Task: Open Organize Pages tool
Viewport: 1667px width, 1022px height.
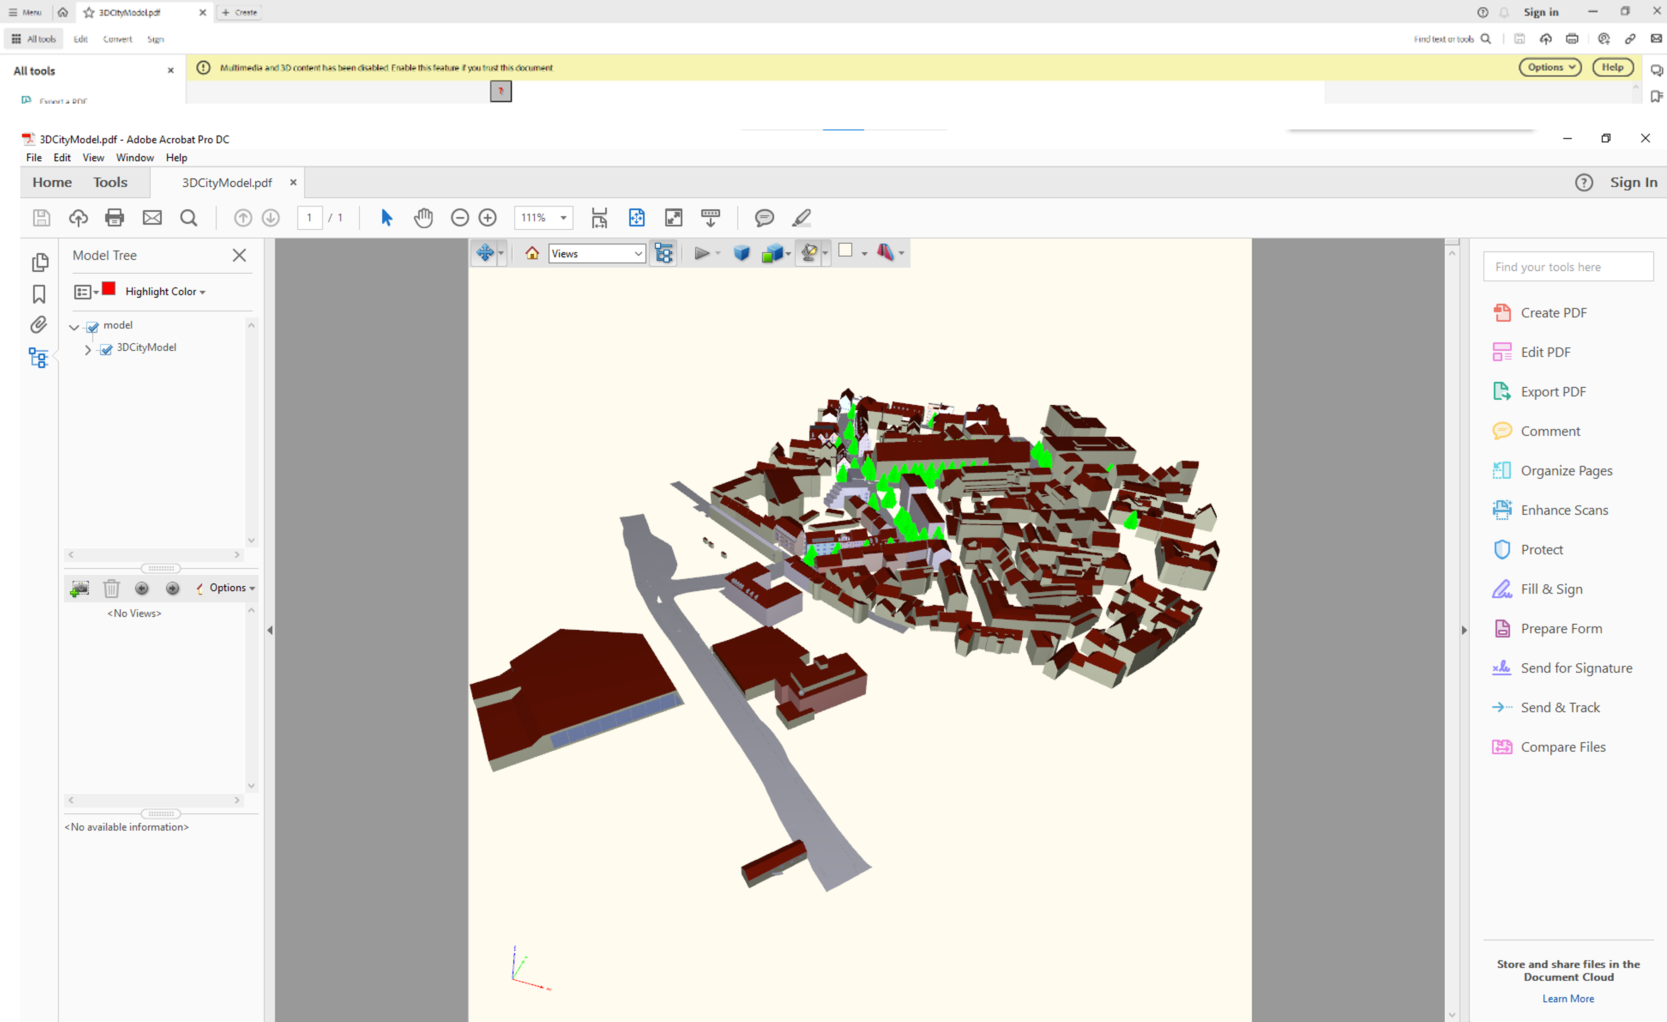Action: (x=1553, y=470)
